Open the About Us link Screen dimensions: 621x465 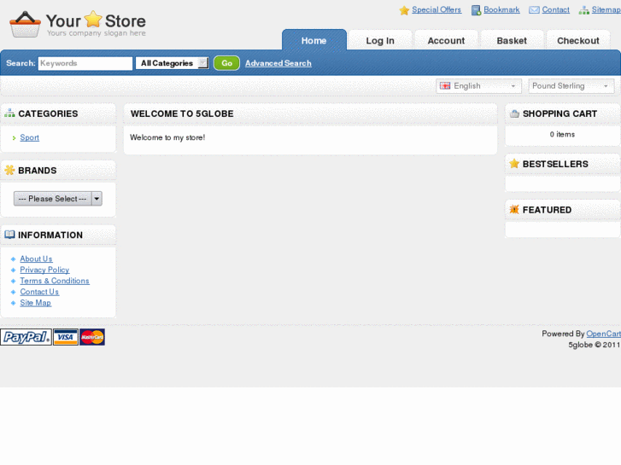pos(36,259)
